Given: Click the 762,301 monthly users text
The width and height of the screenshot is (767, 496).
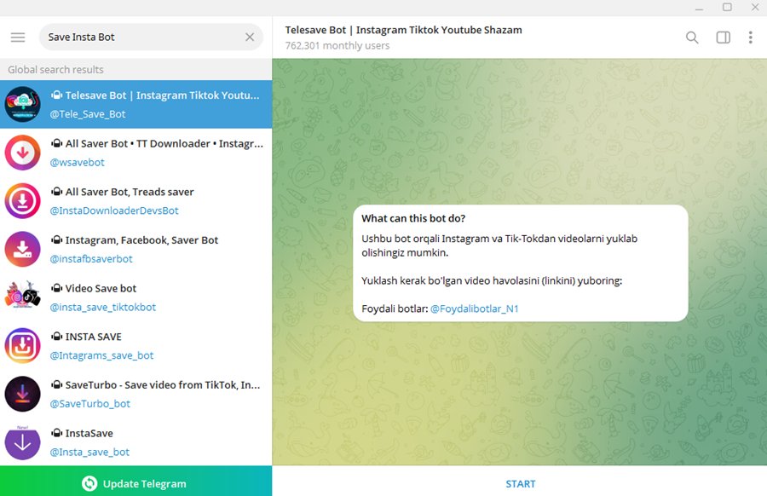Looking at the screenshot, I should [x=337, y=45].
